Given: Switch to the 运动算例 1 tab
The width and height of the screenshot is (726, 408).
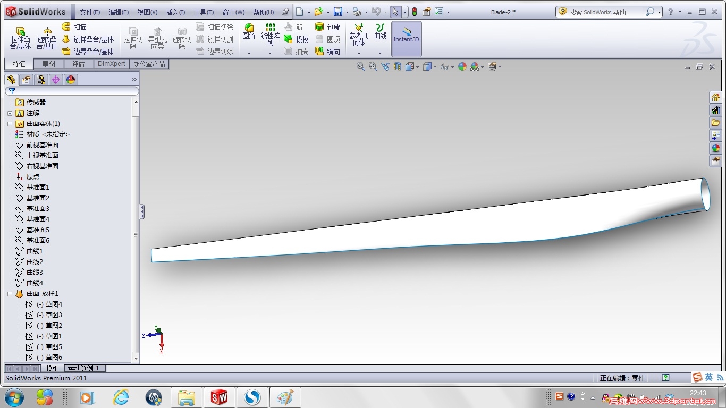Looking at the screenshot, I should 85,368.
